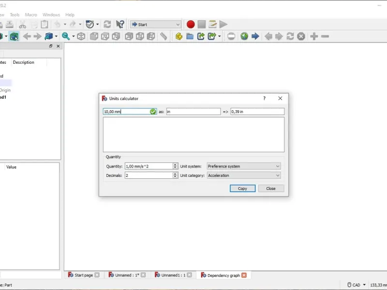Viewport: 387px width, 290px height.
Task: Open the dropdown arrow beside make sub-link icon
Action: (x=219, y=37)
